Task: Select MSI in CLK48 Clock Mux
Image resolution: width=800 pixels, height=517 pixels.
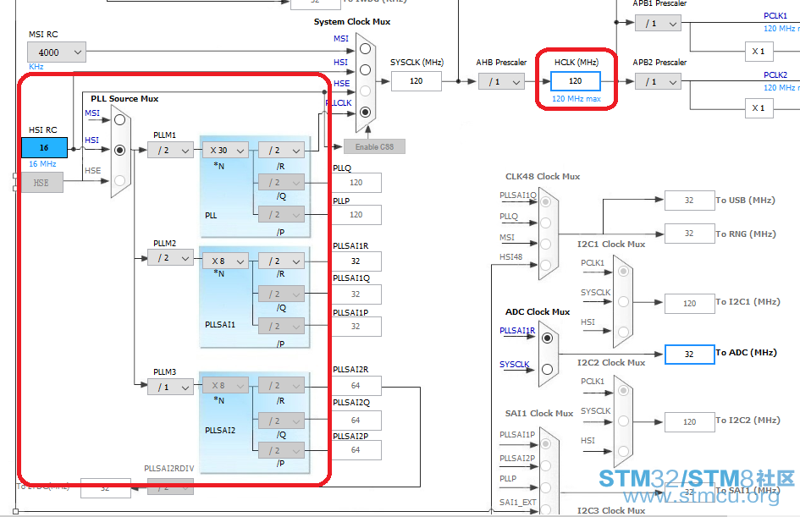Action: pyautogui.click(x=545, y=245)
